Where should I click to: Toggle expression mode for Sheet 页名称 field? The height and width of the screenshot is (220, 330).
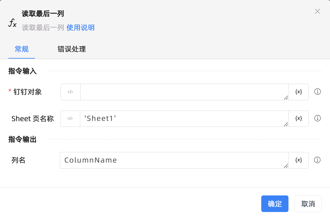[x=70, y=119]
